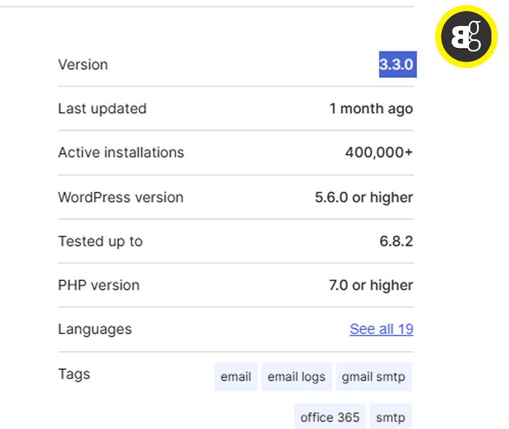The width and height of the screenshot is (509, 429).
Task: Click the PHP version label
Action: [99, 285]
